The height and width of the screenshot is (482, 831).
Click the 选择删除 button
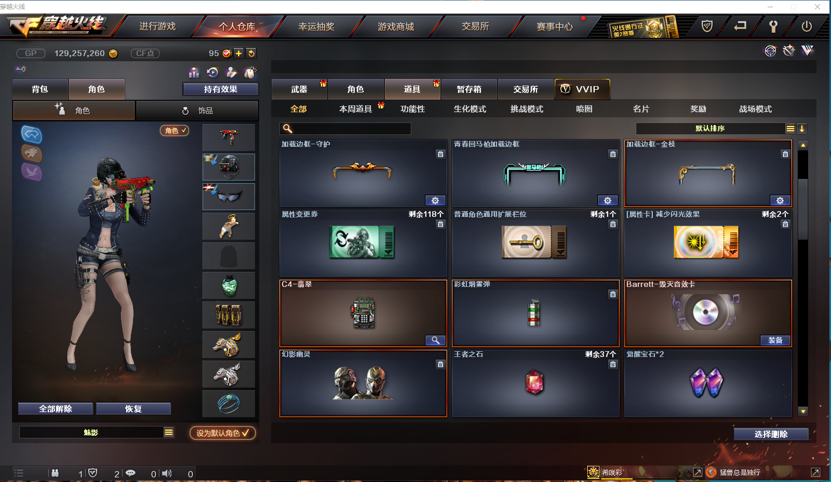coord(771,434)
